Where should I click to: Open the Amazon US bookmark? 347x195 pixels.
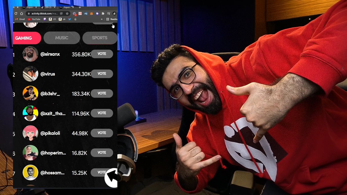click(52, 19)
